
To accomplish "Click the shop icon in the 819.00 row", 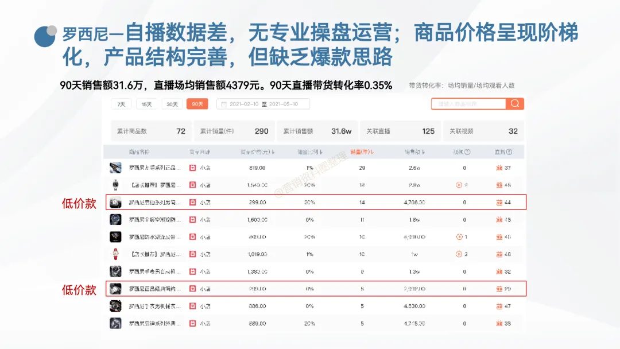I will point(192,168).
